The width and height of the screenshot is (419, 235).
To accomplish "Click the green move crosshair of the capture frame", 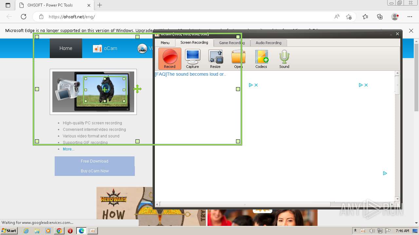I will click(137, 89).
